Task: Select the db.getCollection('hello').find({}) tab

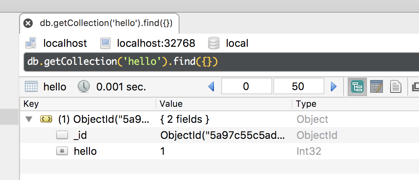Action: pos(106,23)
